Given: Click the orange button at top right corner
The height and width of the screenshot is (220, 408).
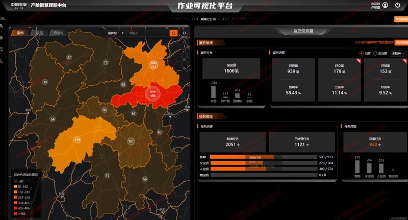Looking at the screenshot, I should point(401,19).
